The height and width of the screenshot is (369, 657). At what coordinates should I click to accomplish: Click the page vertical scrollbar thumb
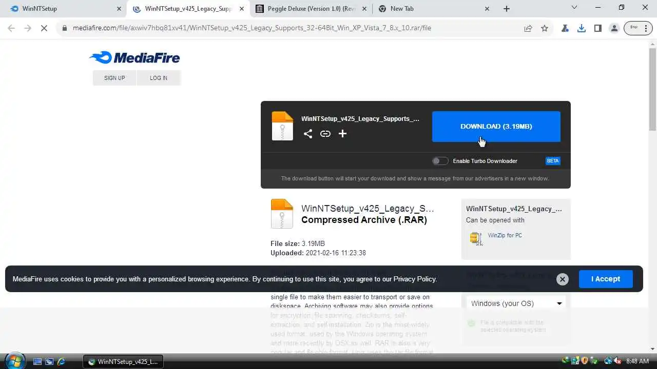(x=652, y=89)
